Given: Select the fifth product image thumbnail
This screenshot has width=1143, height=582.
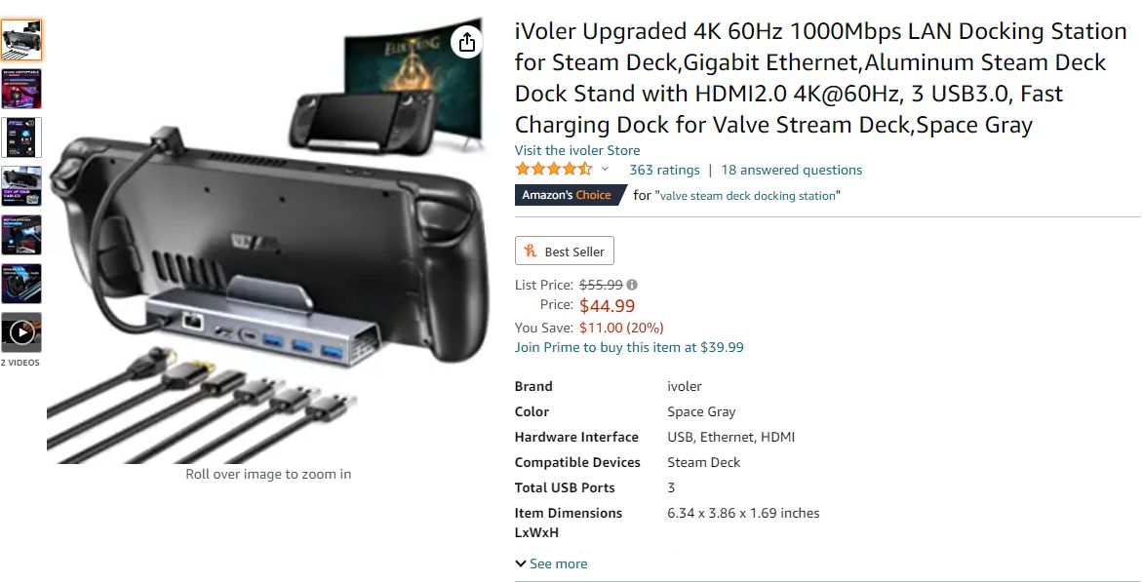Looking at the screenshot, I should [x=21, y=235].
